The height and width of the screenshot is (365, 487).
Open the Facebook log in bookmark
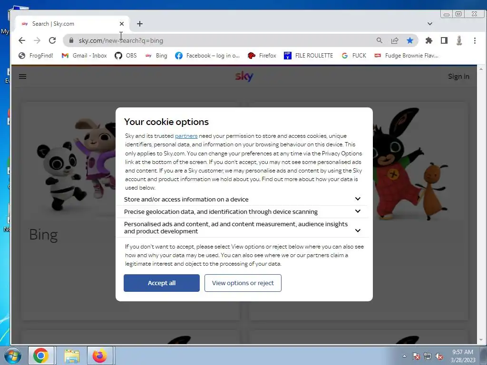207,56
